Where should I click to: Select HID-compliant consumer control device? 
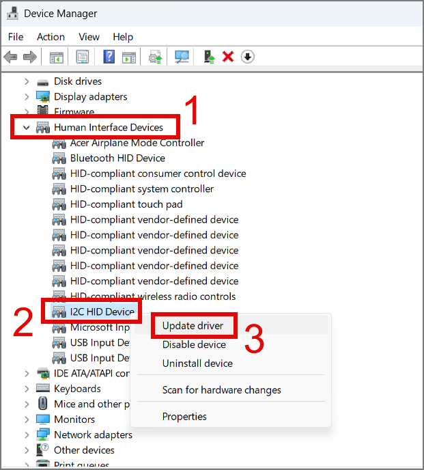158,174
